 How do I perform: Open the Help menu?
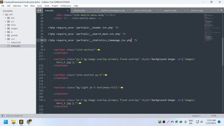pyautogui.click(x=76, y=6)
